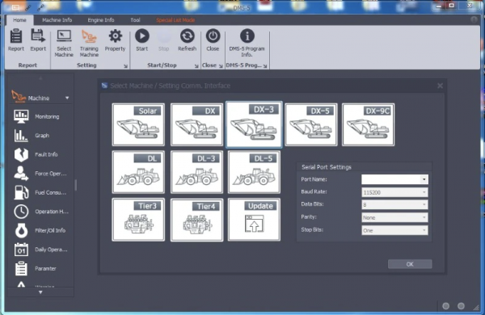The height and width of the screenshot is (315, 485).
Task: Start communication with the Start button
Action: pyautogui.click(x=142, y=40)
